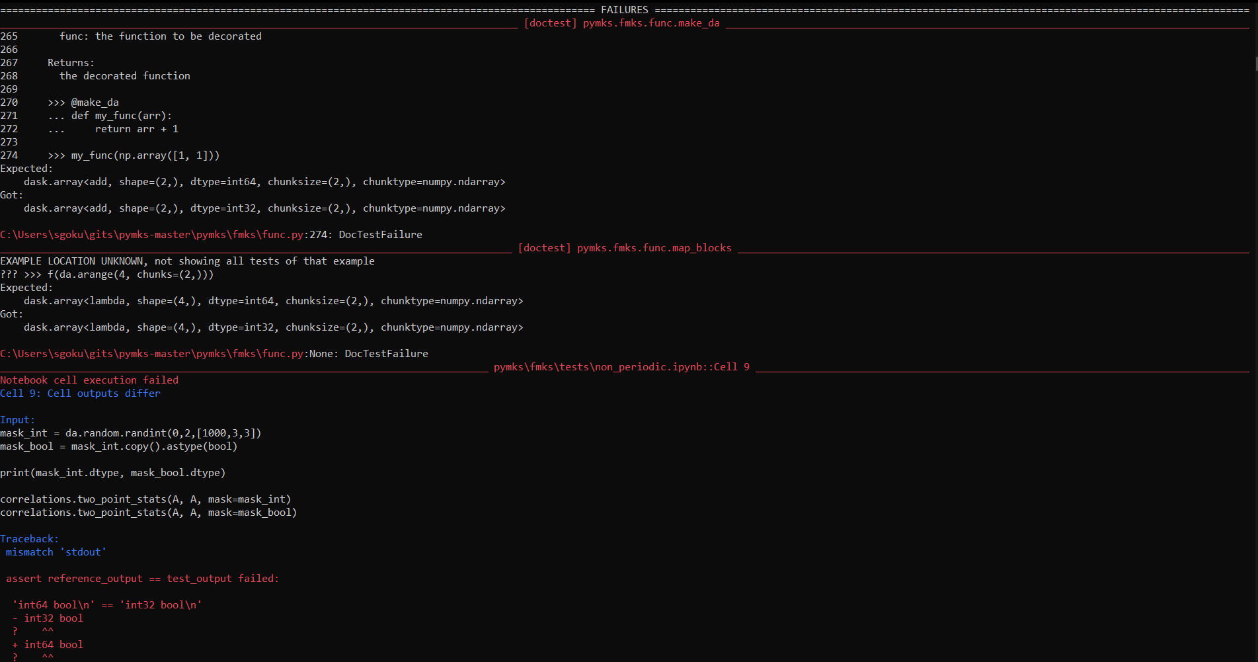Viewport: 1258px width, 662px height.
Task: Click the [doctest] pymks.fmks.func.make_da heading
Action: coord(621,23)
